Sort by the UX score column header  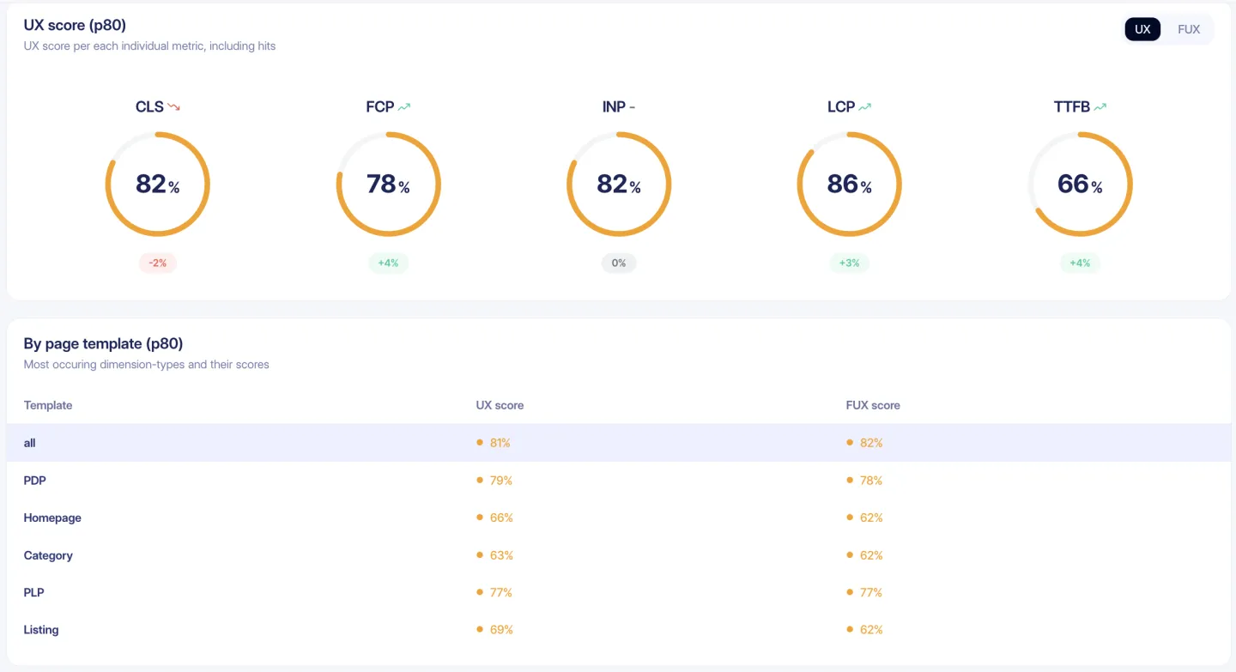coord(500,405)
